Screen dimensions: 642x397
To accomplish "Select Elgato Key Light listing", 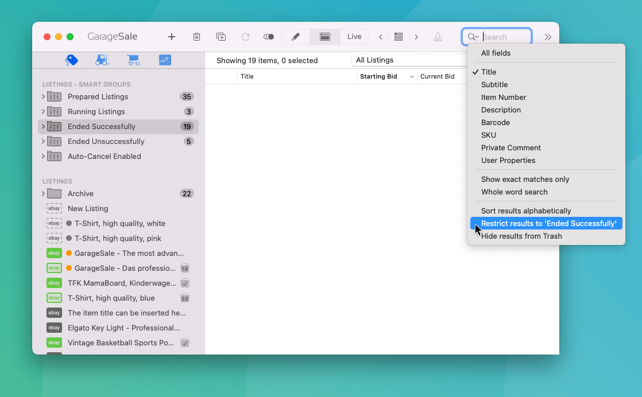I will point(118,328).
